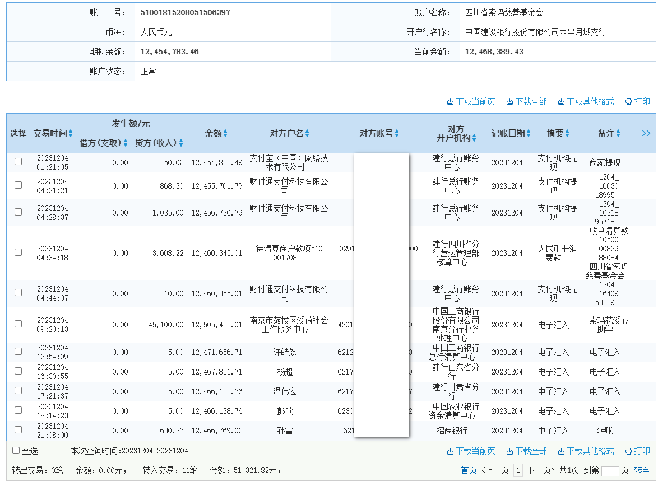The image size is (658, 482).
Task: Go to 首页 first page
Action: coord(469,470)
